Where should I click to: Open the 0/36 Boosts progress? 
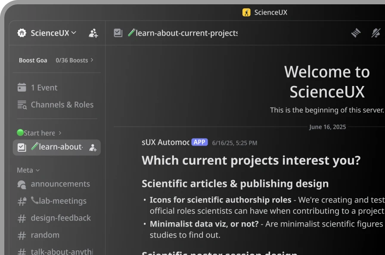pyautogui.click(x=75, y=60)
